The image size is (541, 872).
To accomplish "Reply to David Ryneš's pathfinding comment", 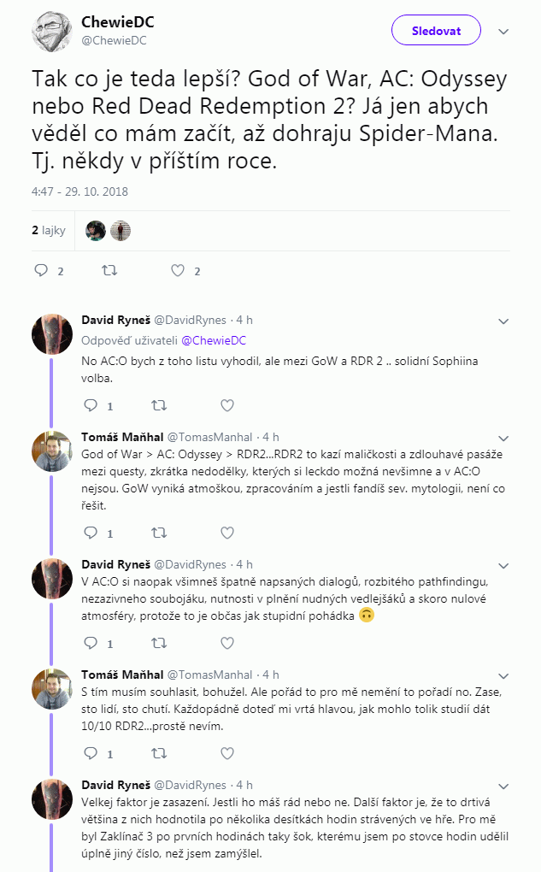I will coord(91,643).
